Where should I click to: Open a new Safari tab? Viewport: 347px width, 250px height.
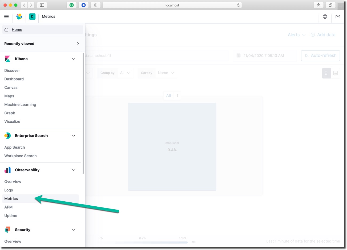click(x=341, y=7)
